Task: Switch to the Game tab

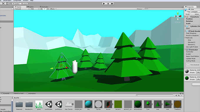Action: (31, 7)
